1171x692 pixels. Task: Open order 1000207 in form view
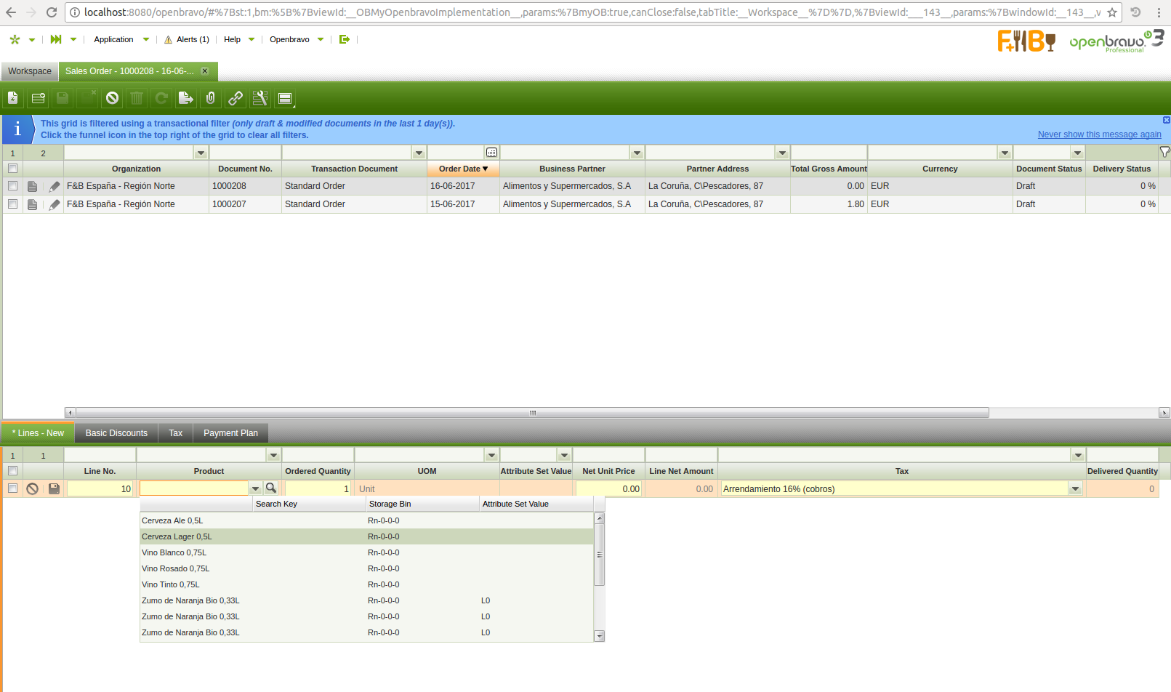[32, 205]
